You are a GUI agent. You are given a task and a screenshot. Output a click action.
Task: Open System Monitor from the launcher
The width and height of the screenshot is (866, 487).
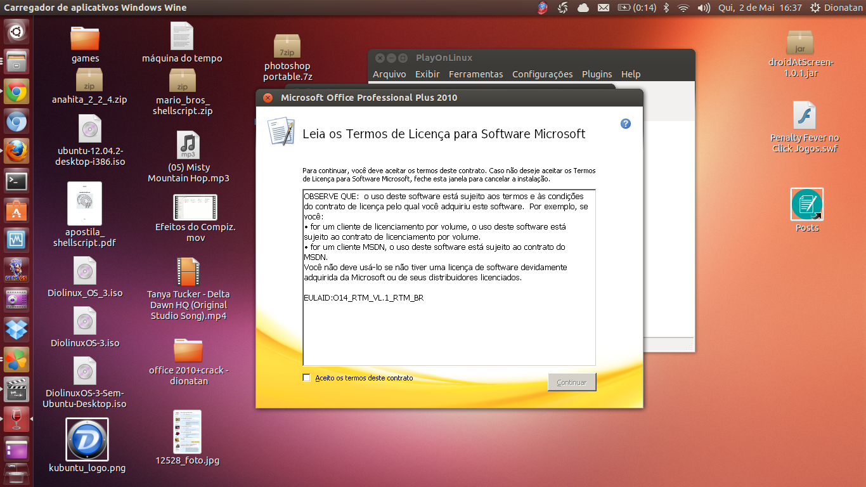pyautogui.click(x=16, y=241)
